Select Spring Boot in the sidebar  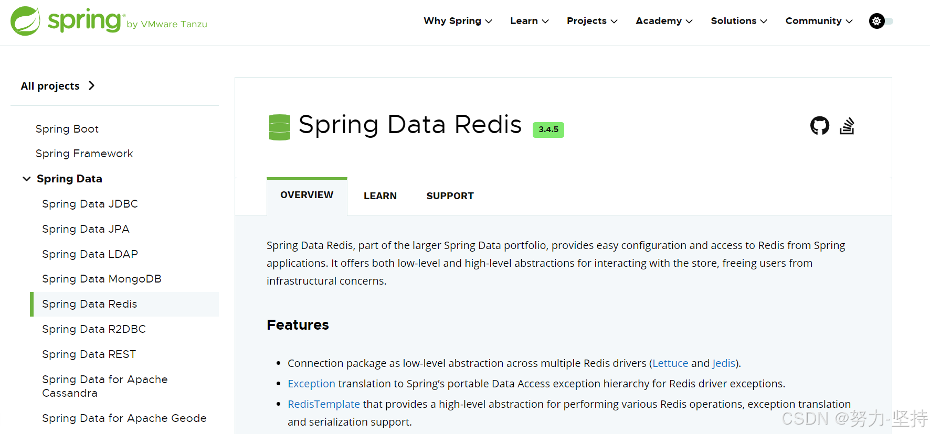click(x=67, y=128)
